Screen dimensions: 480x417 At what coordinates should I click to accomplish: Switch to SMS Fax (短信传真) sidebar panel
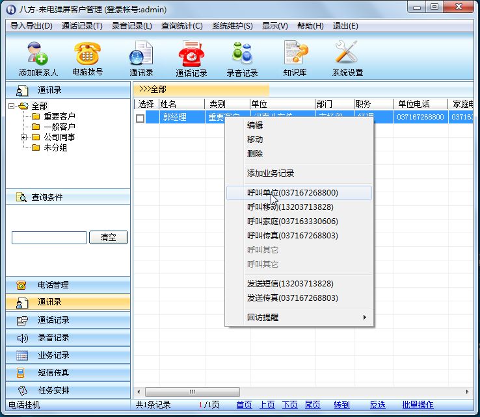(53, 373)
